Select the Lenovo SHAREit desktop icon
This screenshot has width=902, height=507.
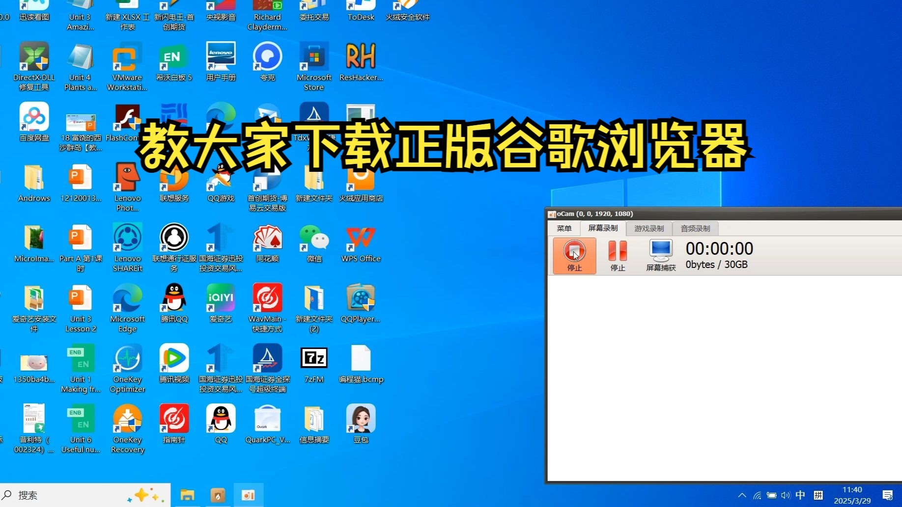(127, 247)
